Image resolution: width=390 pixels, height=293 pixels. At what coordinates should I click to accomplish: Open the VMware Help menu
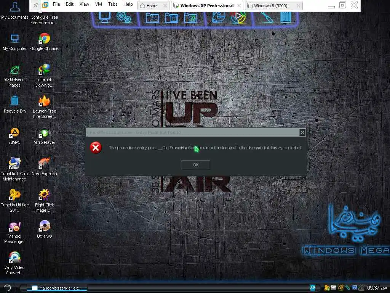click(128, 4)
